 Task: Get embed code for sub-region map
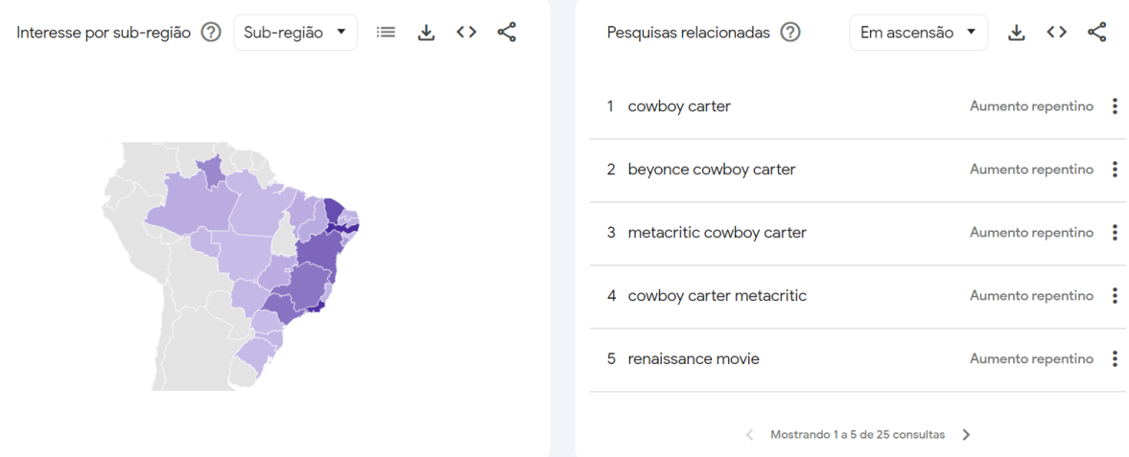466,33
